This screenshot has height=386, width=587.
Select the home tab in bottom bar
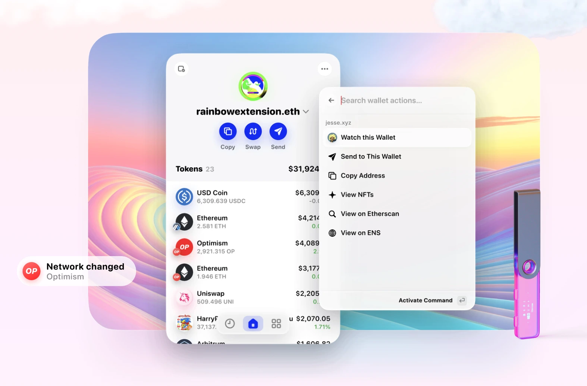253,324
